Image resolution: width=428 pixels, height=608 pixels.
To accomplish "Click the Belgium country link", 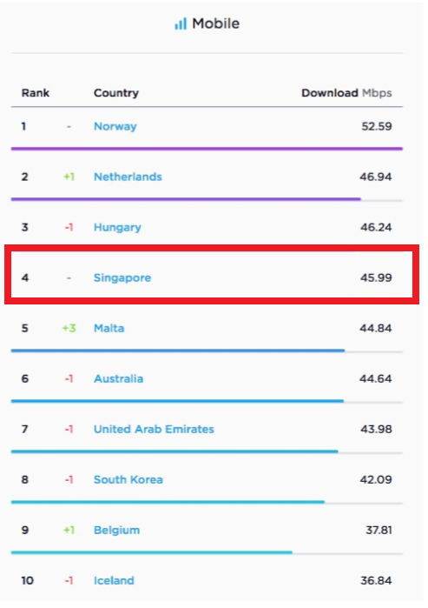I will point(116,530).
